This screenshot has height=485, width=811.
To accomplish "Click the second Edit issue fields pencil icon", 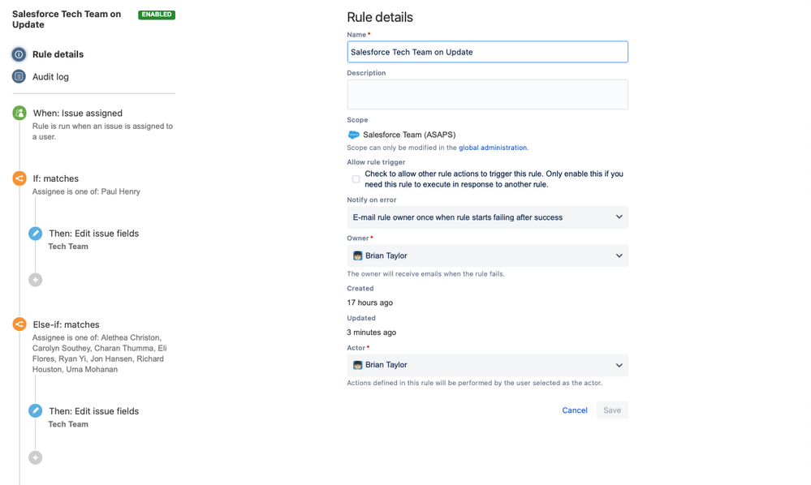I will [36, 411].
